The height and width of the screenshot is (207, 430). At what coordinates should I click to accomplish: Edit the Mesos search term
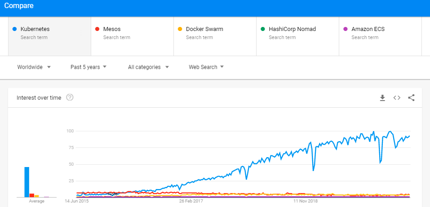tap(132, 36)
